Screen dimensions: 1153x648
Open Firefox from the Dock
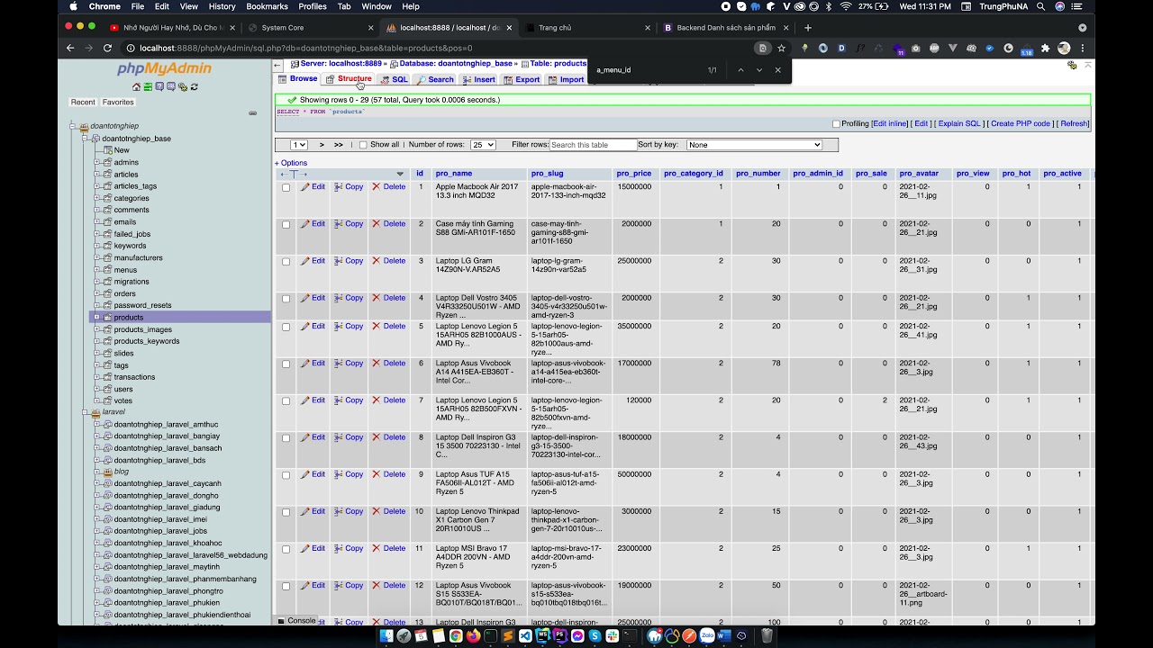tap(474, 636)
